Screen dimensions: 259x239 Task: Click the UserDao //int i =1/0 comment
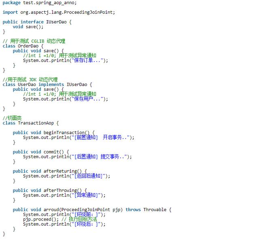click(x=59, y=94)
